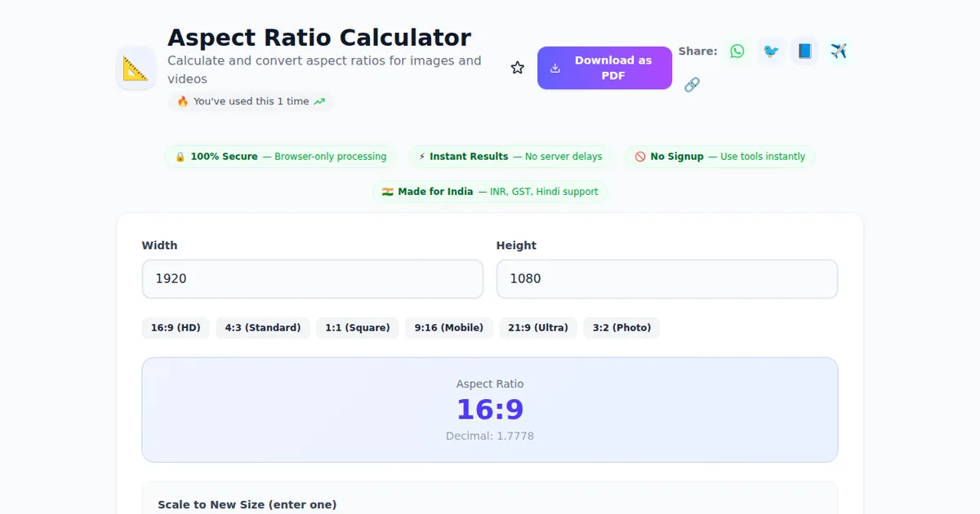The width and height of the screenshot is (980, 514).
Task: Share via the WhatsApp icon
Action: [737, 51]
